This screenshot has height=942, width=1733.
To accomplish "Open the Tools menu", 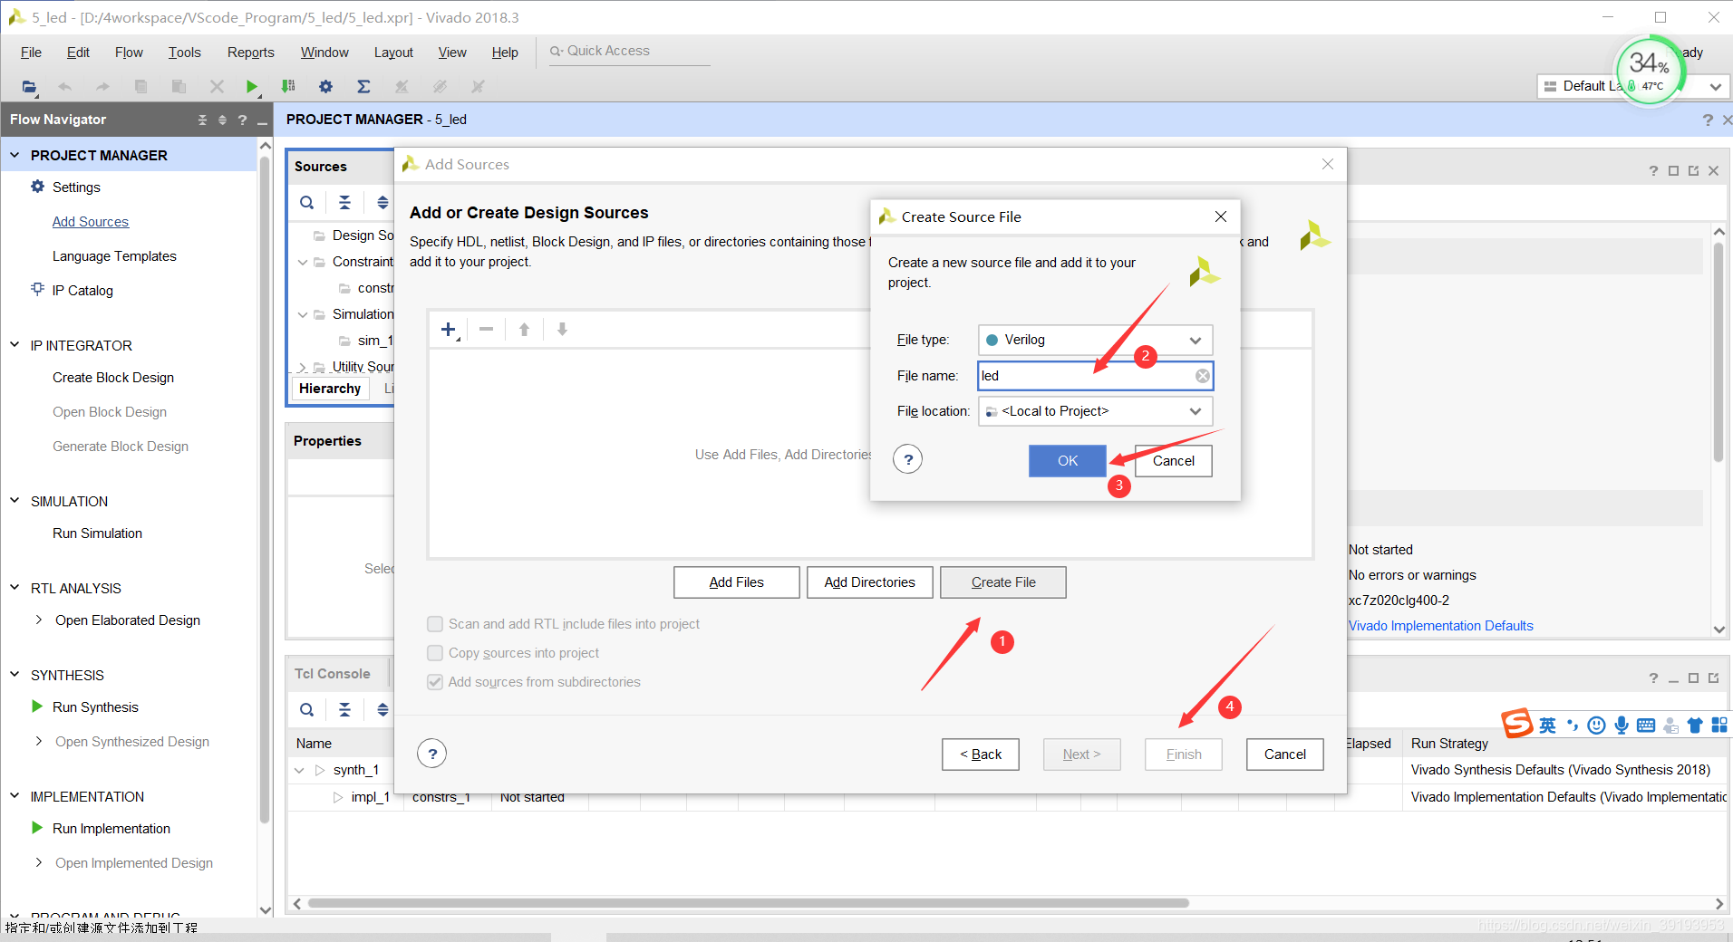I will coord(185,53).
